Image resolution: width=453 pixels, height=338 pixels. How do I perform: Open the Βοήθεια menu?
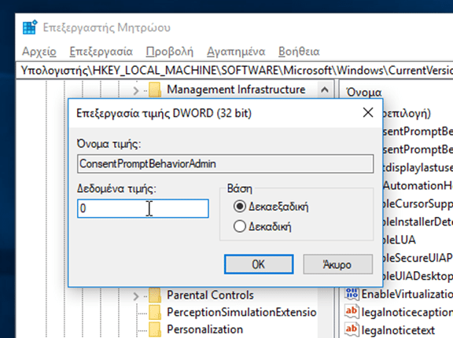pyautogui.click(x=299, y=51)
